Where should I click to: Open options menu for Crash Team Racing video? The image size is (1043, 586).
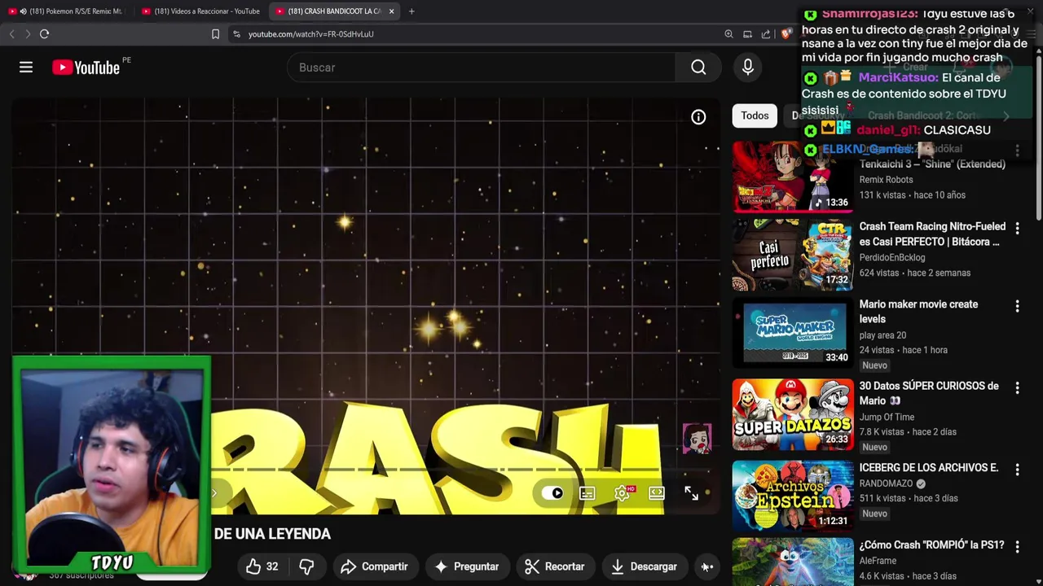pos(1017,229)
